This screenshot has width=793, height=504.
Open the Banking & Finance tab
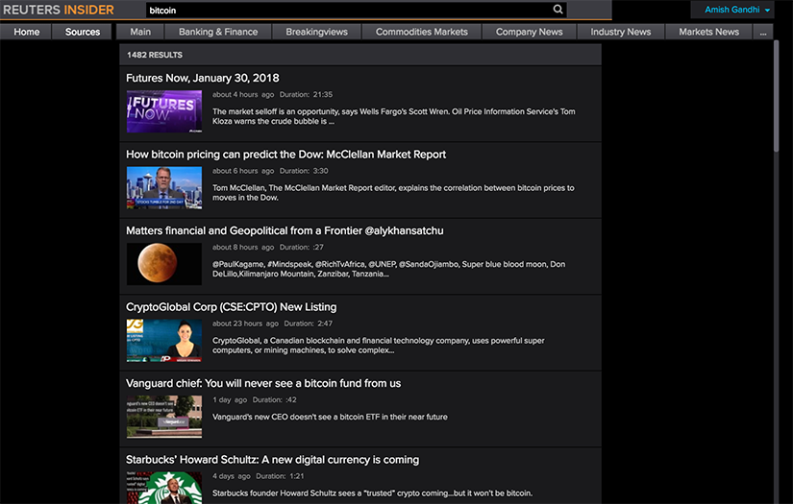(218, 32)
